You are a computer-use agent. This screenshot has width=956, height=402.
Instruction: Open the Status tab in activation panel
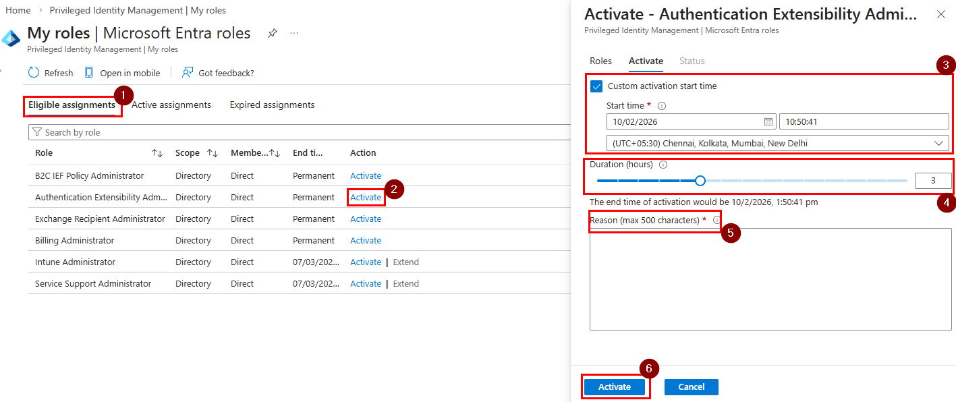(x=692, y=61)
